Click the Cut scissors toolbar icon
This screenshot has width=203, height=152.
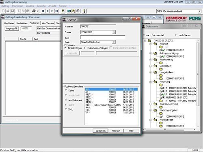point(19,11)
